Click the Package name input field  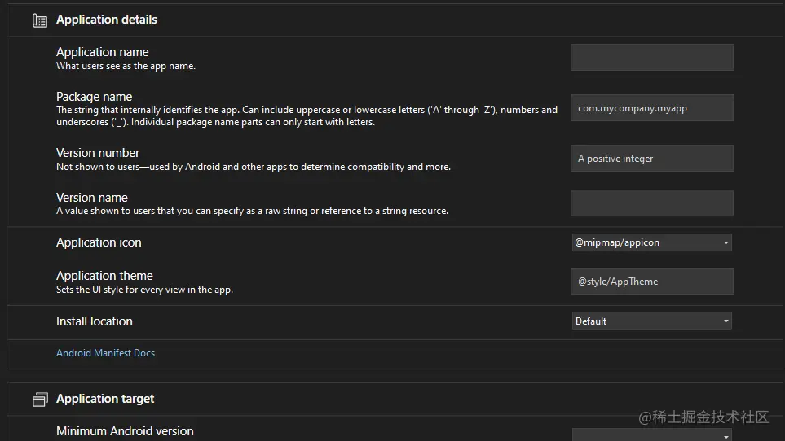651,108
